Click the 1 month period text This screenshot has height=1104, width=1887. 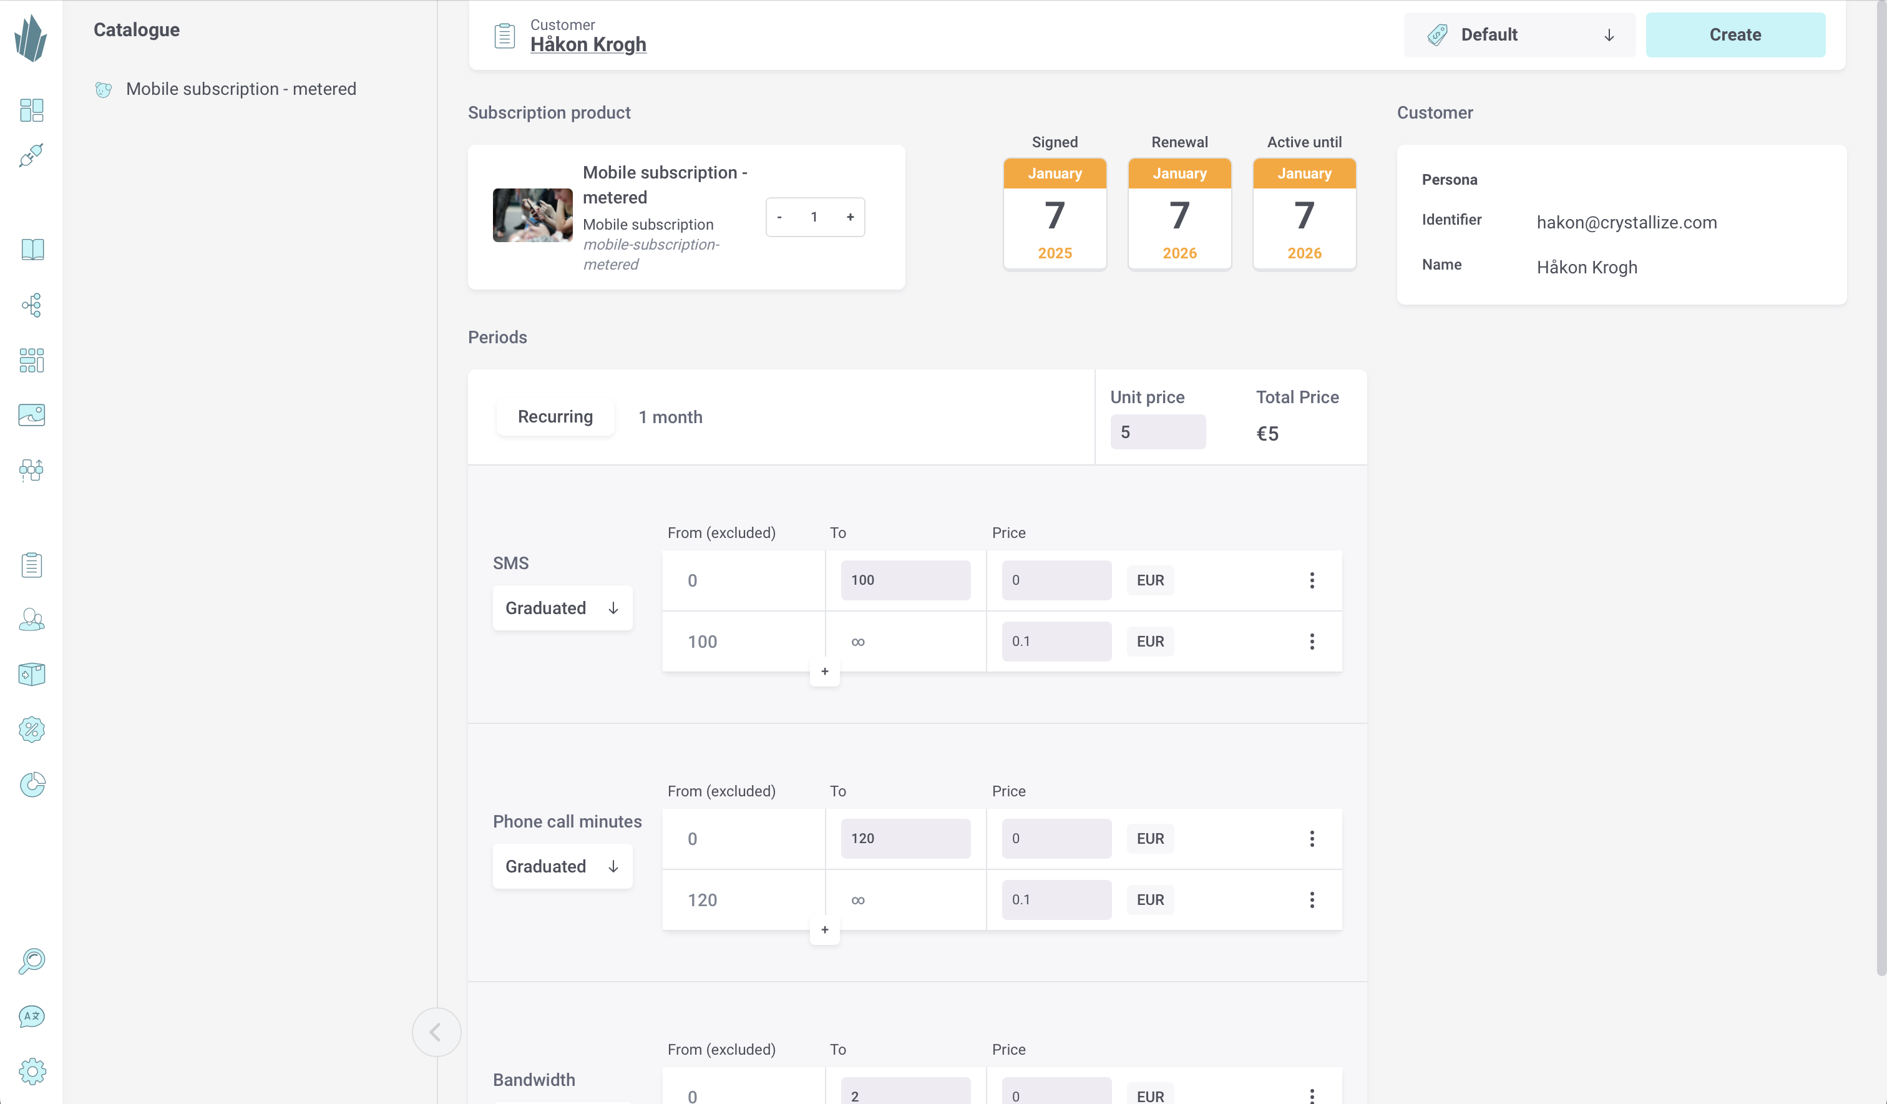coord(670,417)
